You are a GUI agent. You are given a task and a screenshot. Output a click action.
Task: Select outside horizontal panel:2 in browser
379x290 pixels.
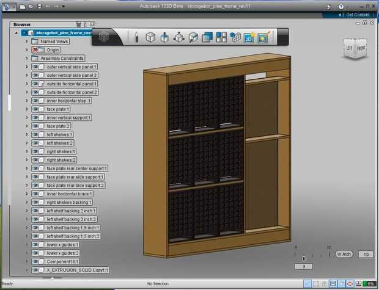pos(65,92)
